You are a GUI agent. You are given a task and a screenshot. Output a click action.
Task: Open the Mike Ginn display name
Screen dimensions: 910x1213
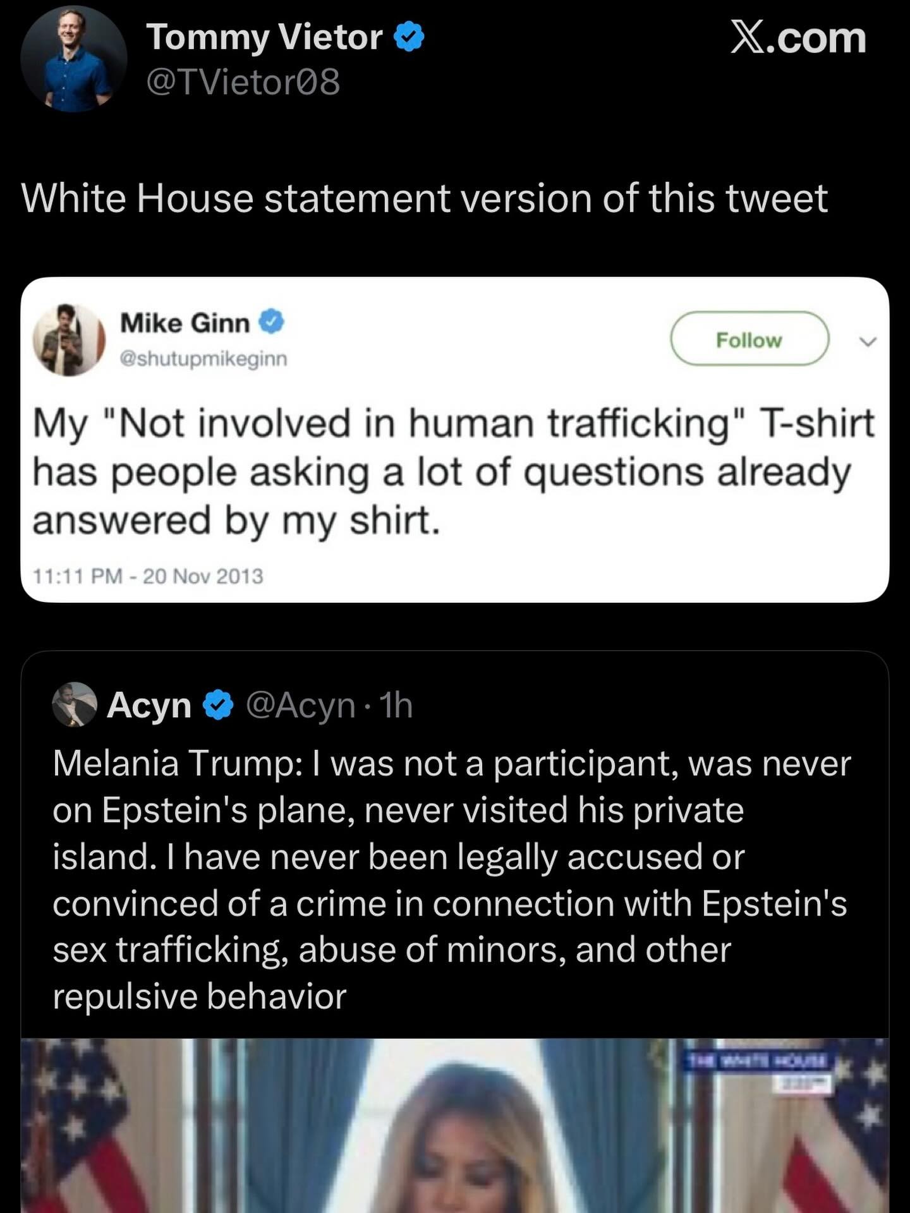click(185, 323)
